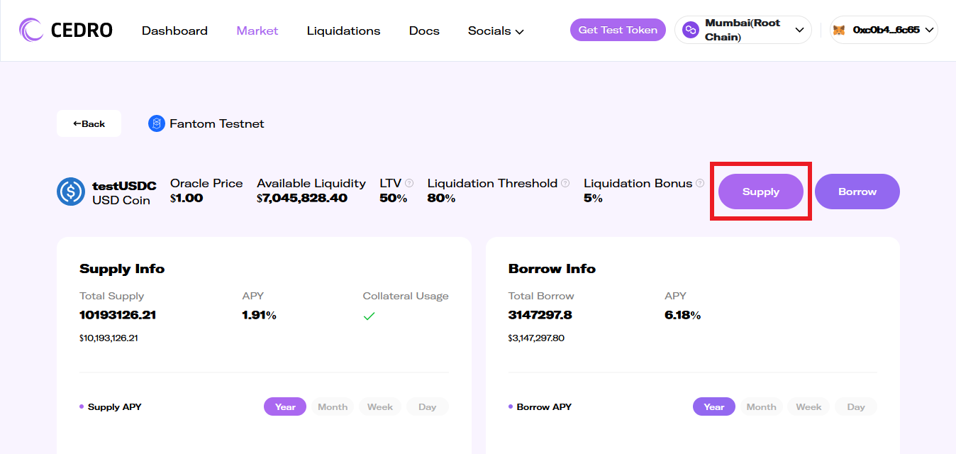Screen dimensions: 956x454
Task: Expand the Socials dropdown menu
Action: coord(496,31)
